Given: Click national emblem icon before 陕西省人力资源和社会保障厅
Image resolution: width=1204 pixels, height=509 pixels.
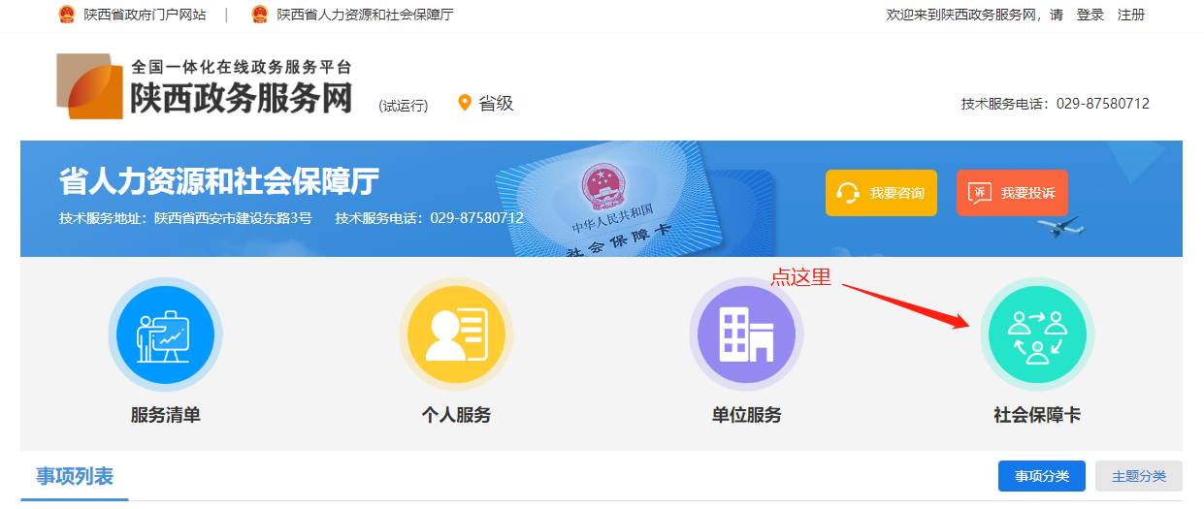Looking at the screenshot, I should coord(260,15).
